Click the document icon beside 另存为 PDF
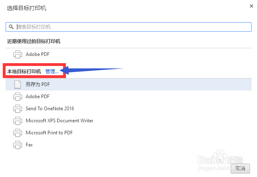258x177 pixels. point(18,84)
